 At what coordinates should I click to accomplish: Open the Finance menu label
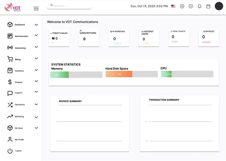pos(19,82)
